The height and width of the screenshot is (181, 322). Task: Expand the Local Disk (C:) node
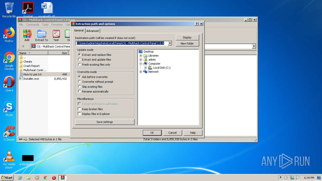(145, 68)
